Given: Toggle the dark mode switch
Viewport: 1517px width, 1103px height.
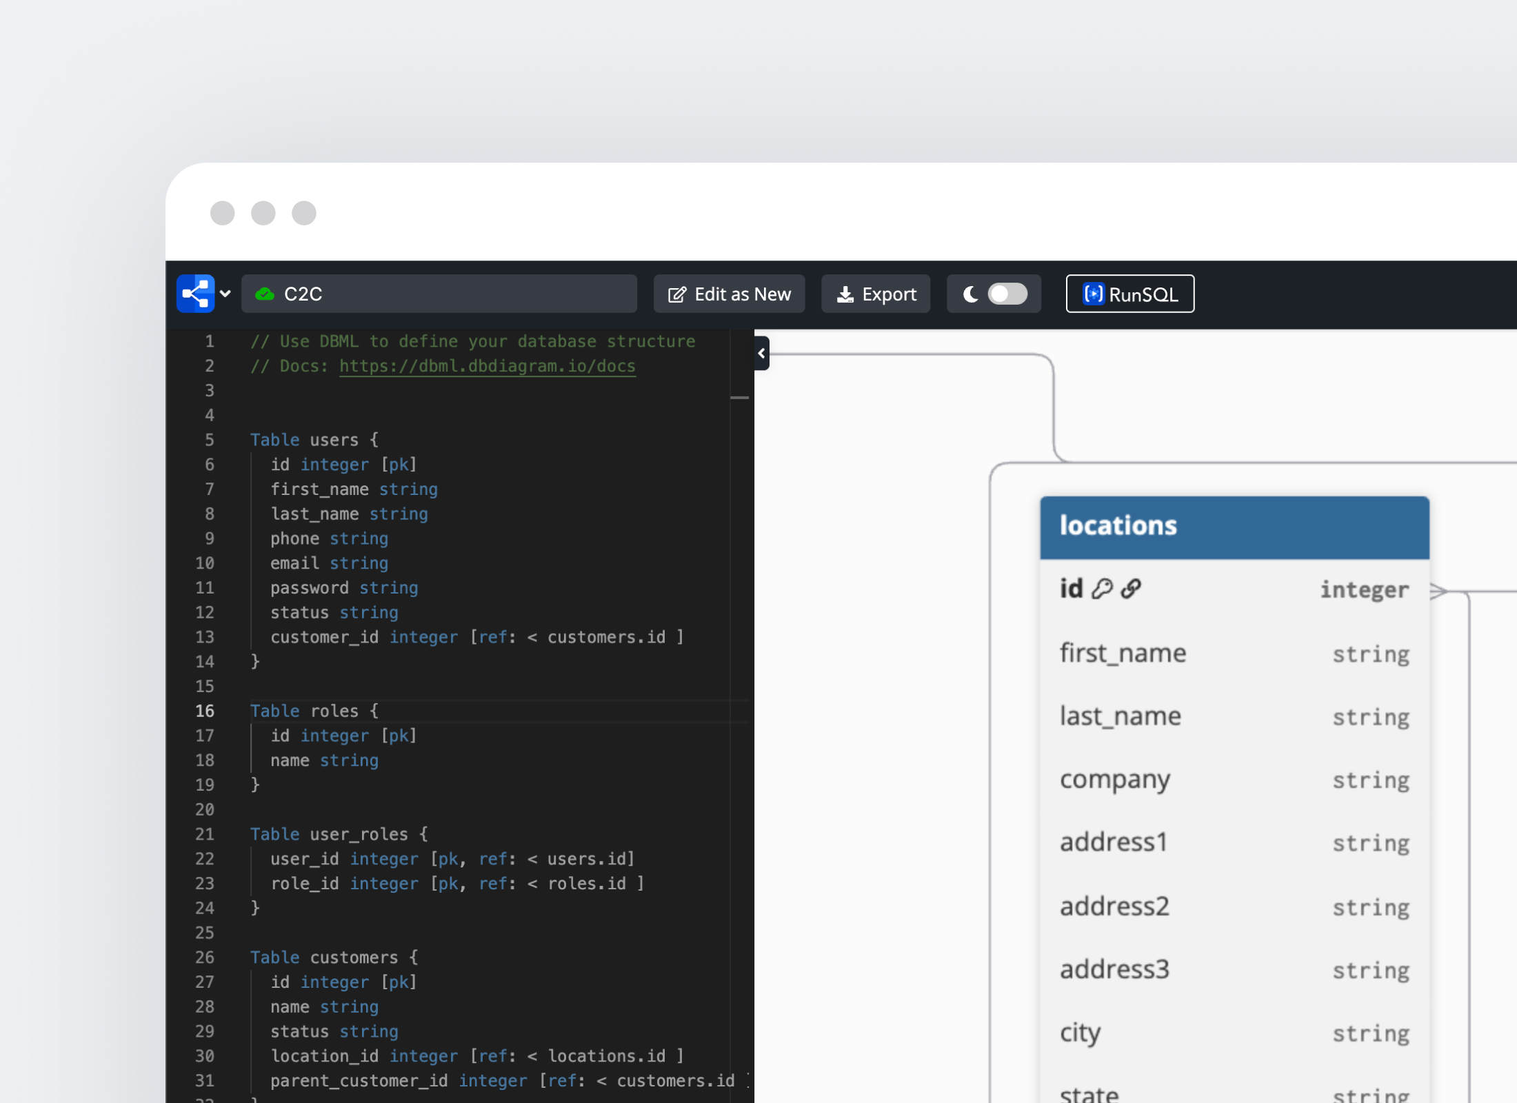Looking at the screenshot, I should 1007,294.
